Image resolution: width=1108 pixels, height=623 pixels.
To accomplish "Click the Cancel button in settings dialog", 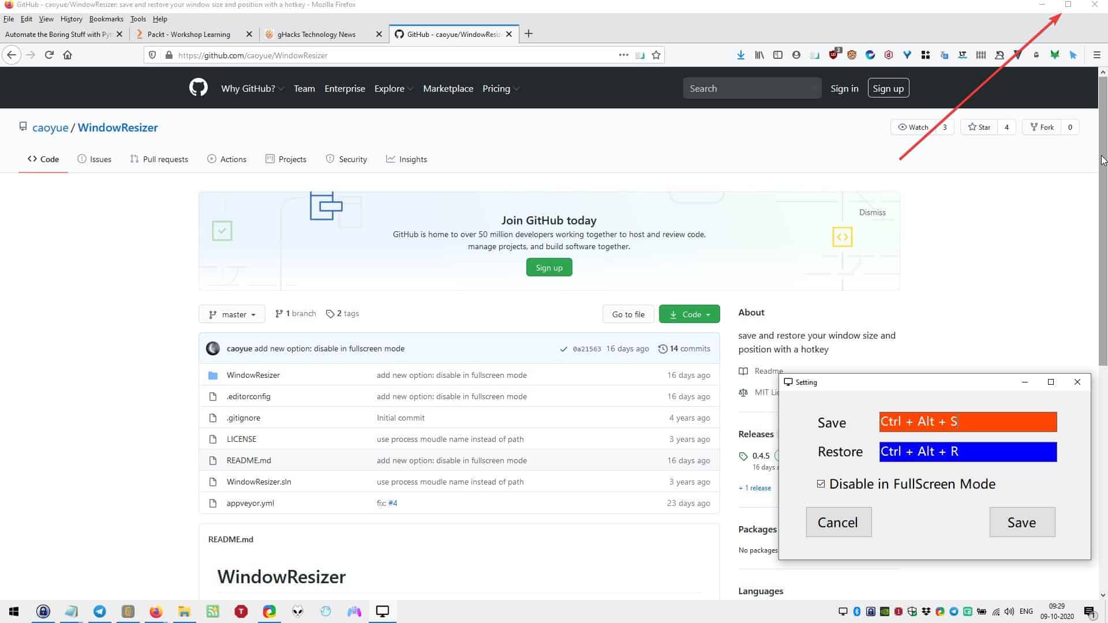I will pos(837,522).
